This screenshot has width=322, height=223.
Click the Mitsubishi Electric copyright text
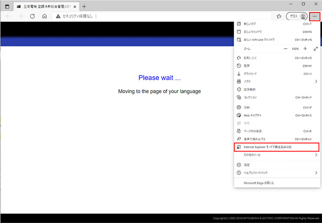tap(266, 218)
